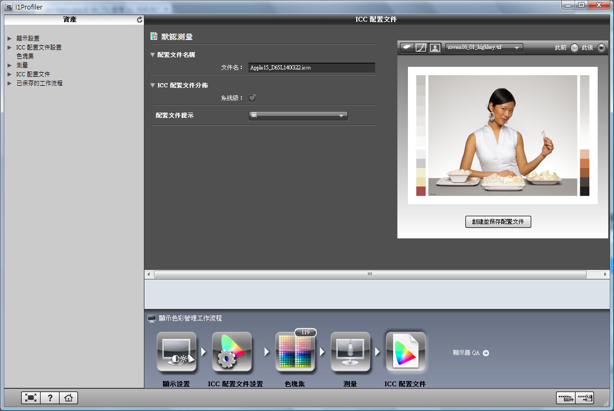The image size is (614, 411).
Task: Expand 已保存的工作流程 in the sidebar
Action: click(x=9, y=83)
